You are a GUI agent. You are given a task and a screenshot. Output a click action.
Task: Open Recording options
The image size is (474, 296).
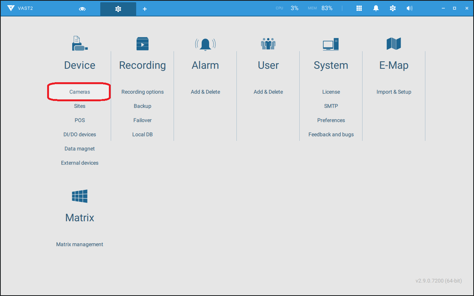(143, 92)
